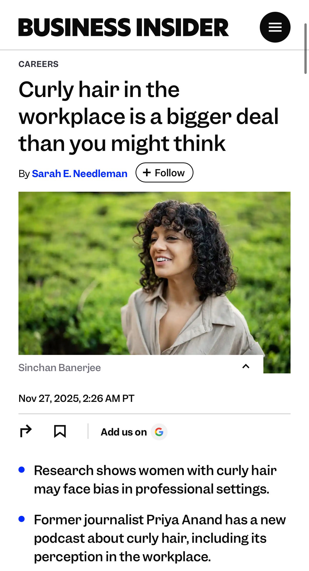
Task: Collapse the image caption chevron
Action: tap(246, 366)
